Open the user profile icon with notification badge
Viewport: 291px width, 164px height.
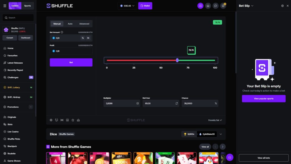point(223,6)
